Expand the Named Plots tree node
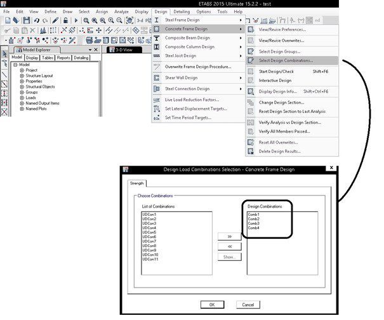The height and width of the screenshot is (320, 384). coord(22,109)
